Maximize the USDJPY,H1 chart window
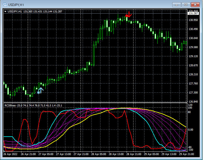 pyautogui.click(x=186, y=5)
